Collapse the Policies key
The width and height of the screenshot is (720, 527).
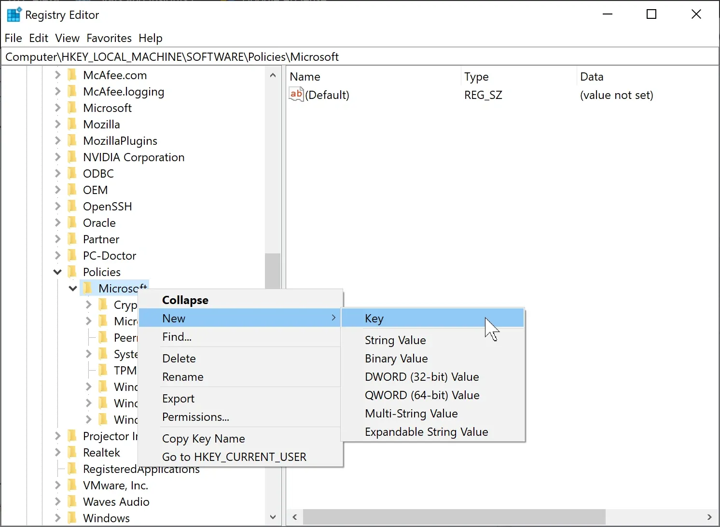(x=57, y=272)
